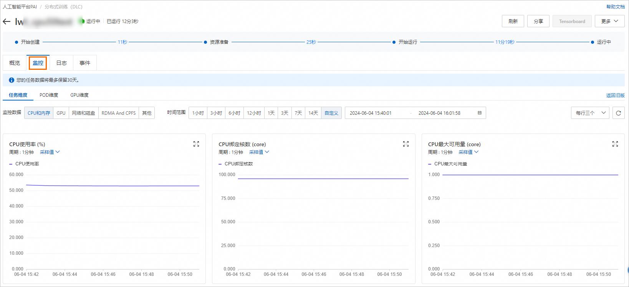Switch to the 监控 tab
This screenshot has width=629, height=287.
pyautogui.click(x=38, y=63)
